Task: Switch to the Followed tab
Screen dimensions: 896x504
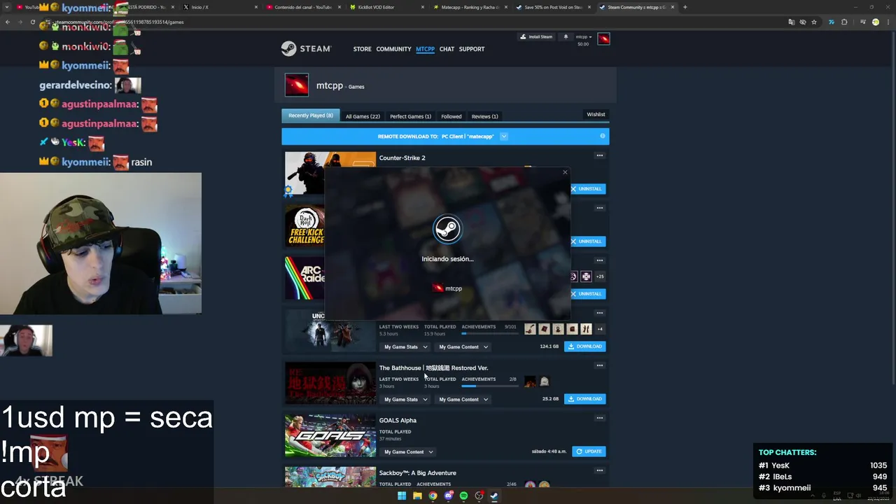Action: (451, 116)
